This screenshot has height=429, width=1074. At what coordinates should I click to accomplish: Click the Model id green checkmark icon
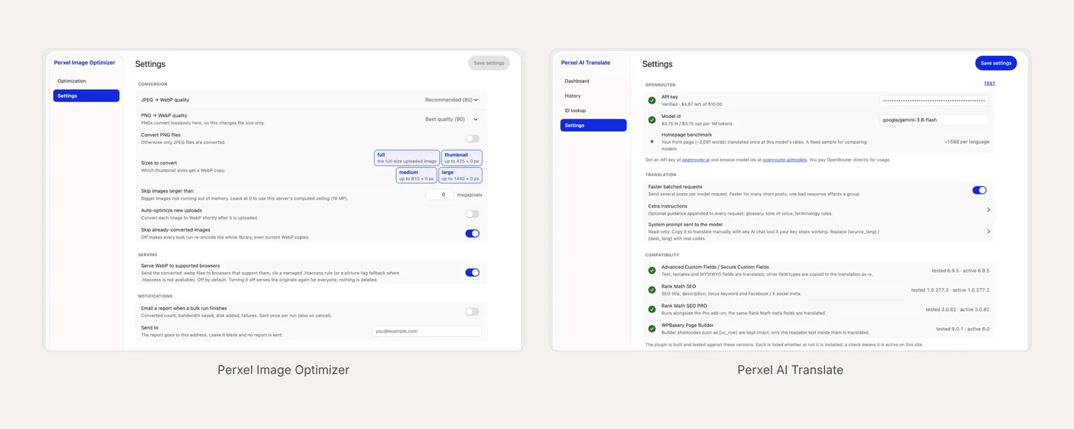pos(652,120)
